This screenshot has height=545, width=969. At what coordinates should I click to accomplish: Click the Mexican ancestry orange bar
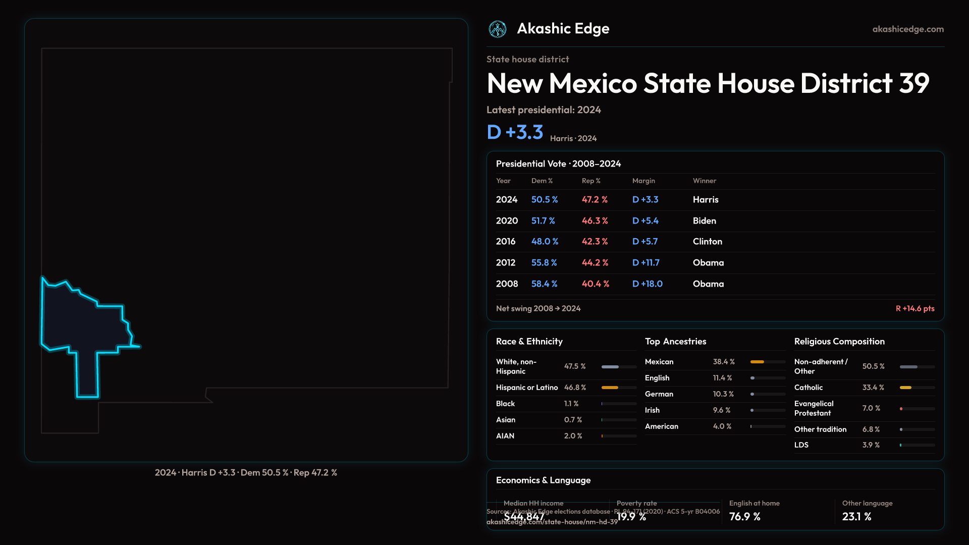coord(758,362)
